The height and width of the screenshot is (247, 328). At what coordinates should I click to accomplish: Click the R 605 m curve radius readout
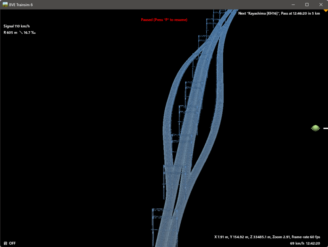click(11, 33)
